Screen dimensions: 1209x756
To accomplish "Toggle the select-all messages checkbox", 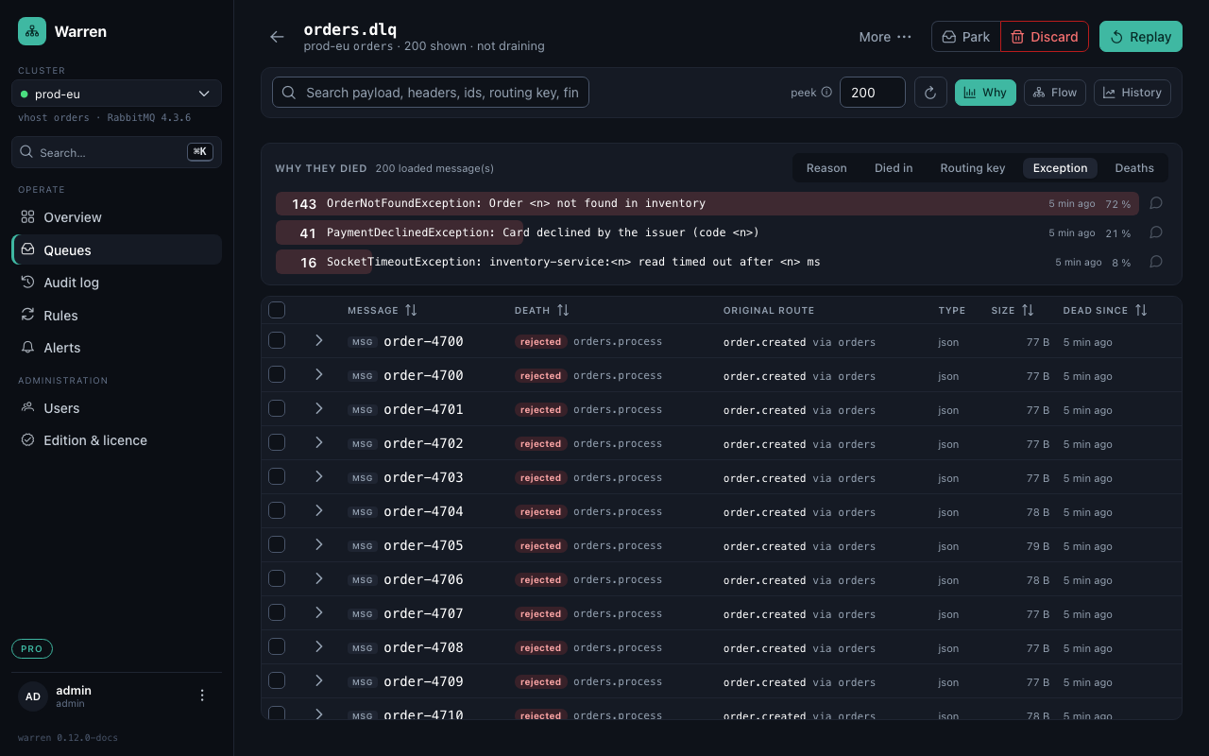I will (x=277, y=310).
